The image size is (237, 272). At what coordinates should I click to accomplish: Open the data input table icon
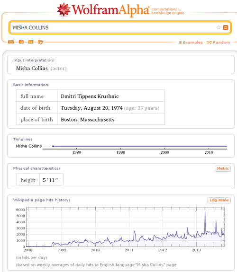click(x=31, y=42)
